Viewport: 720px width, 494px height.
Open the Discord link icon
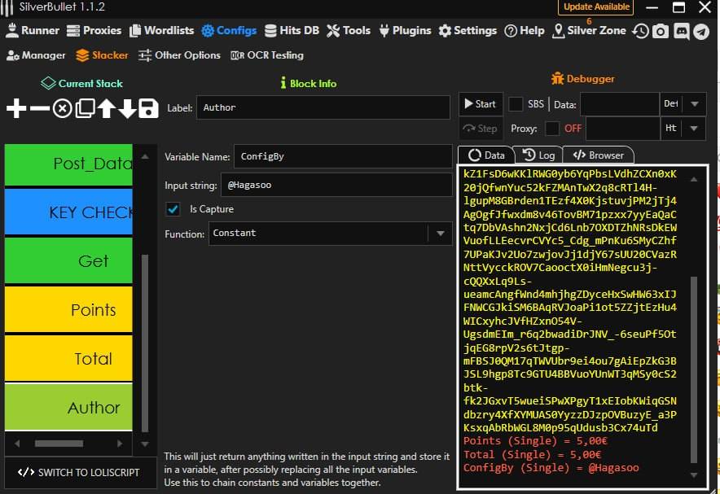click(681, 31)
